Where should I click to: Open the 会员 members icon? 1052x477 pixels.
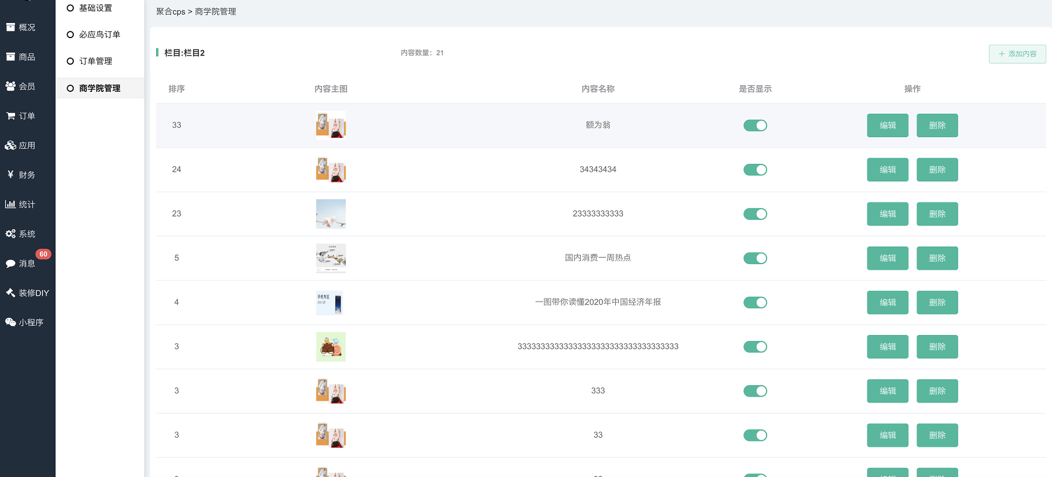(x=10, y=86)
